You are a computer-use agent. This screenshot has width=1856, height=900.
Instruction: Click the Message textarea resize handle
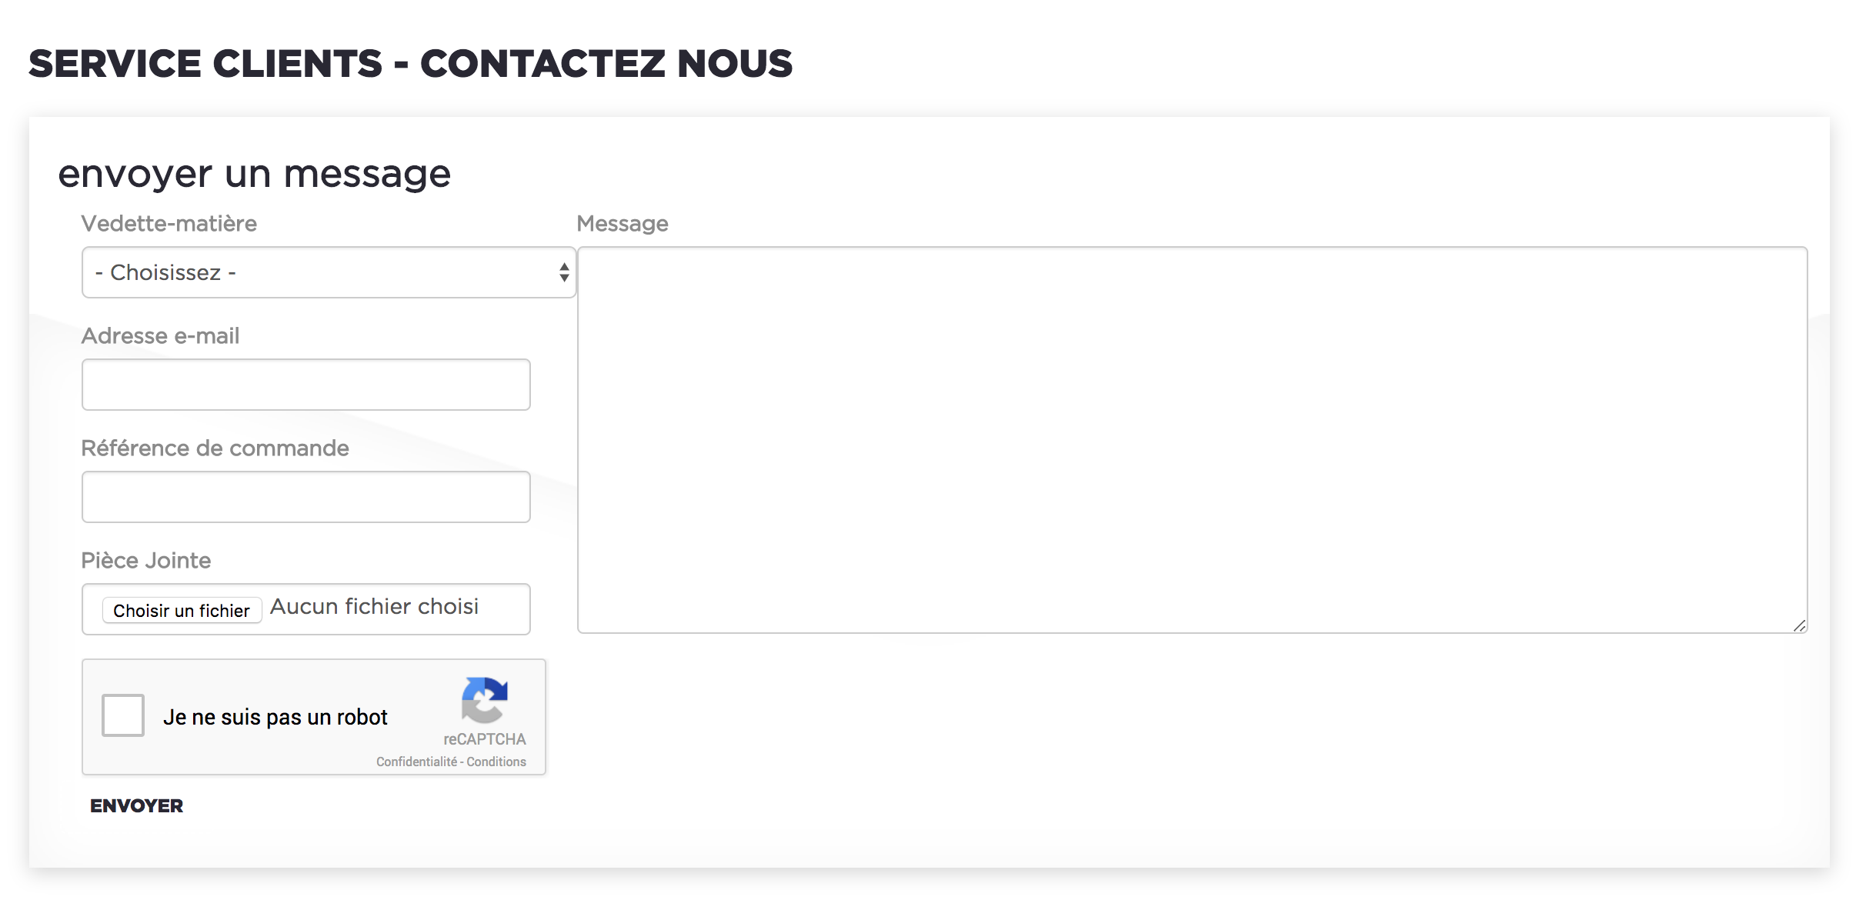click(1800, 625)
